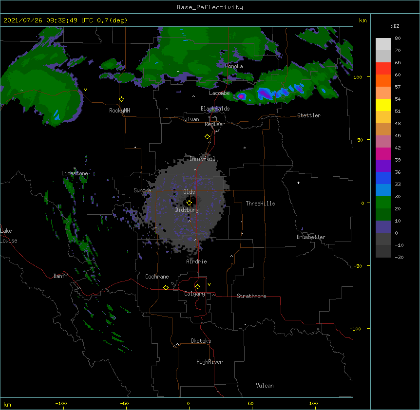Screen dimensions: 420x410
Task: Click the 100 km mark on right axis
Action: coord(358,77)
